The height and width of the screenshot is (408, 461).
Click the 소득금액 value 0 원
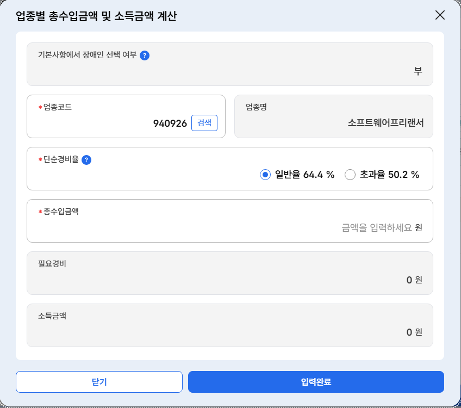(x=414, y=332)
